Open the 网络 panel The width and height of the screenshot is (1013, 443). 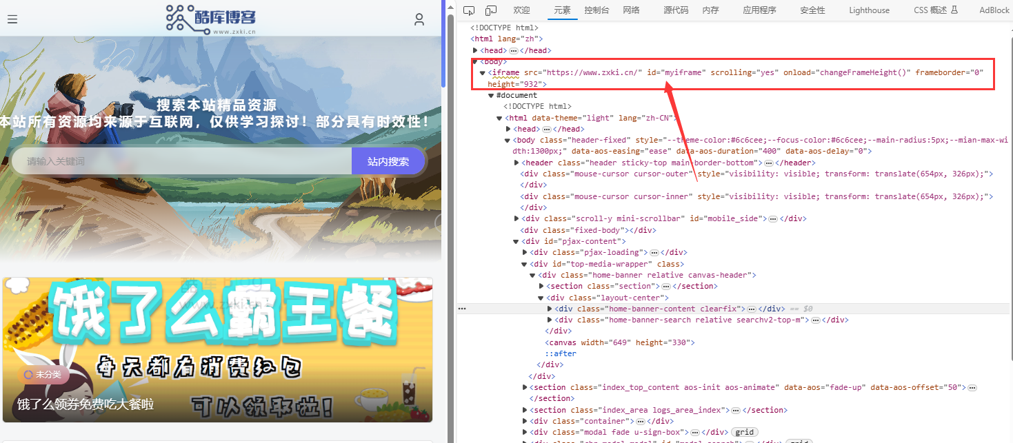click(x=631, y=10)
